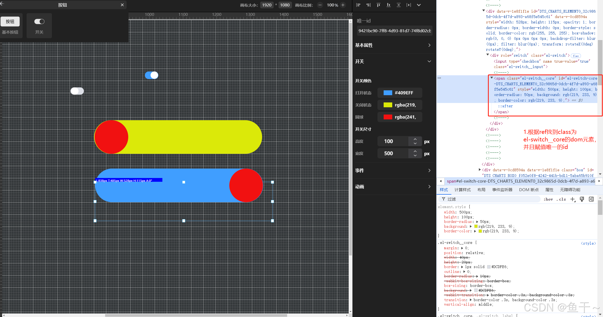
Task: Open the 关闭状态 yellow color picker
Action: pos(400,105)
